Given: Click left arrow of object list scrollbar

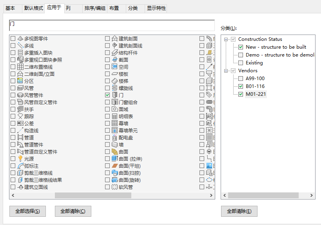Looking at the screenshot, I should tap(13, 196).
